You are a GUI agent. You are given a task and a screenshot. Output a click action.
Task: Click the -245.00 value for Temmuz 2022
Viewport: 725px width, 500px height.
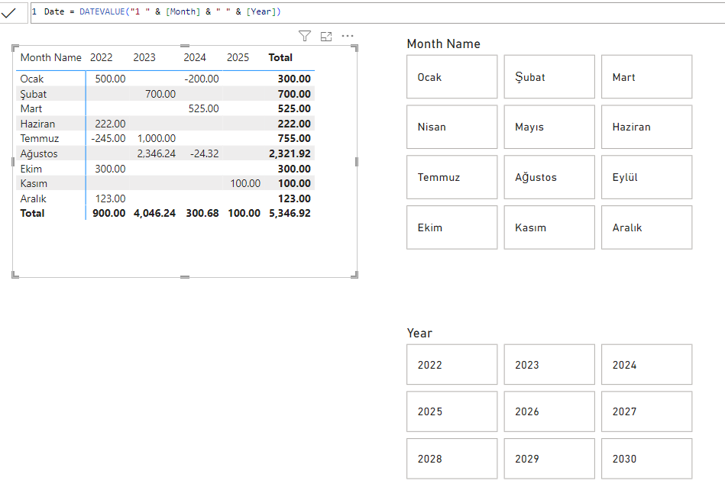click(108, 138)
